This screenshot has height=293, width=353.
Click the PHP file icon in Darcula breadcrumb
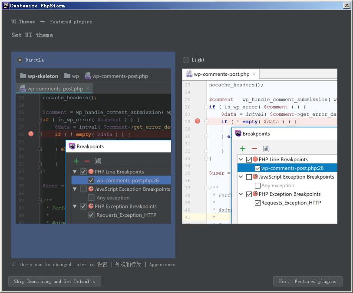pos(88,76)
